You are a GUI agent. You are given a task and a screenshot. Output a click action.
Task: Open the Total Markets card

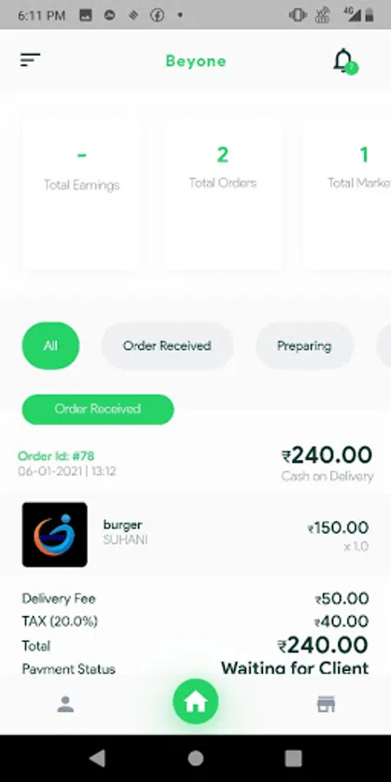(x=347, y=194)
